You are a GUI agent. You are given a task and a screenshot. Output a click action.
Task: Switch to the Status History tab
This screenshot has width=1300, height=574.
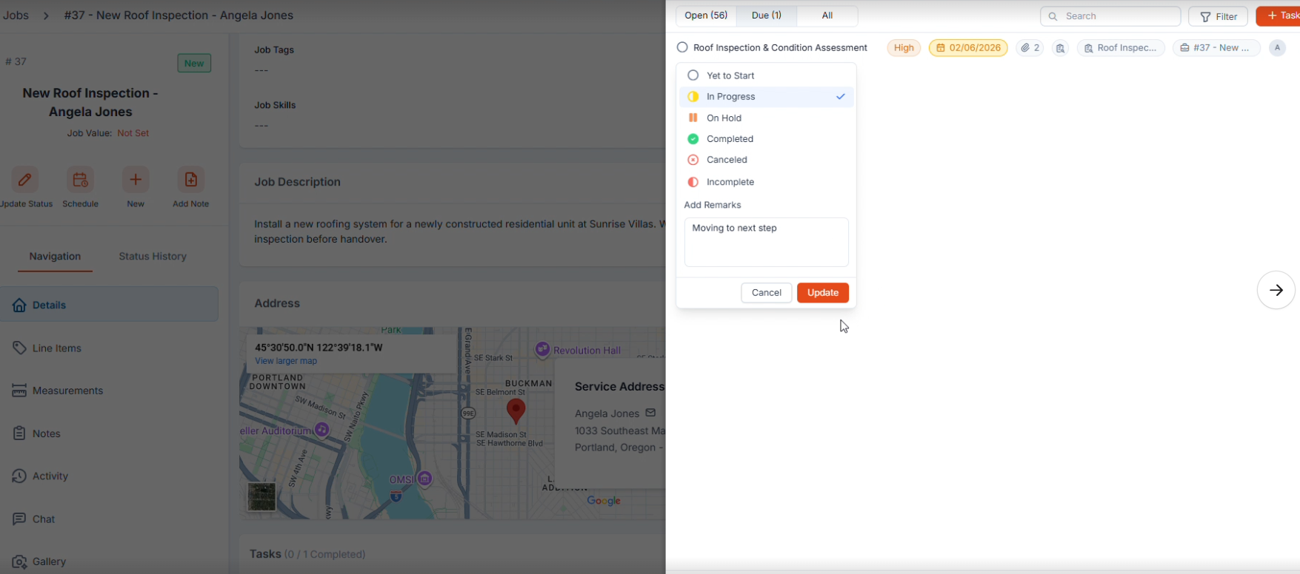(153, 257)
